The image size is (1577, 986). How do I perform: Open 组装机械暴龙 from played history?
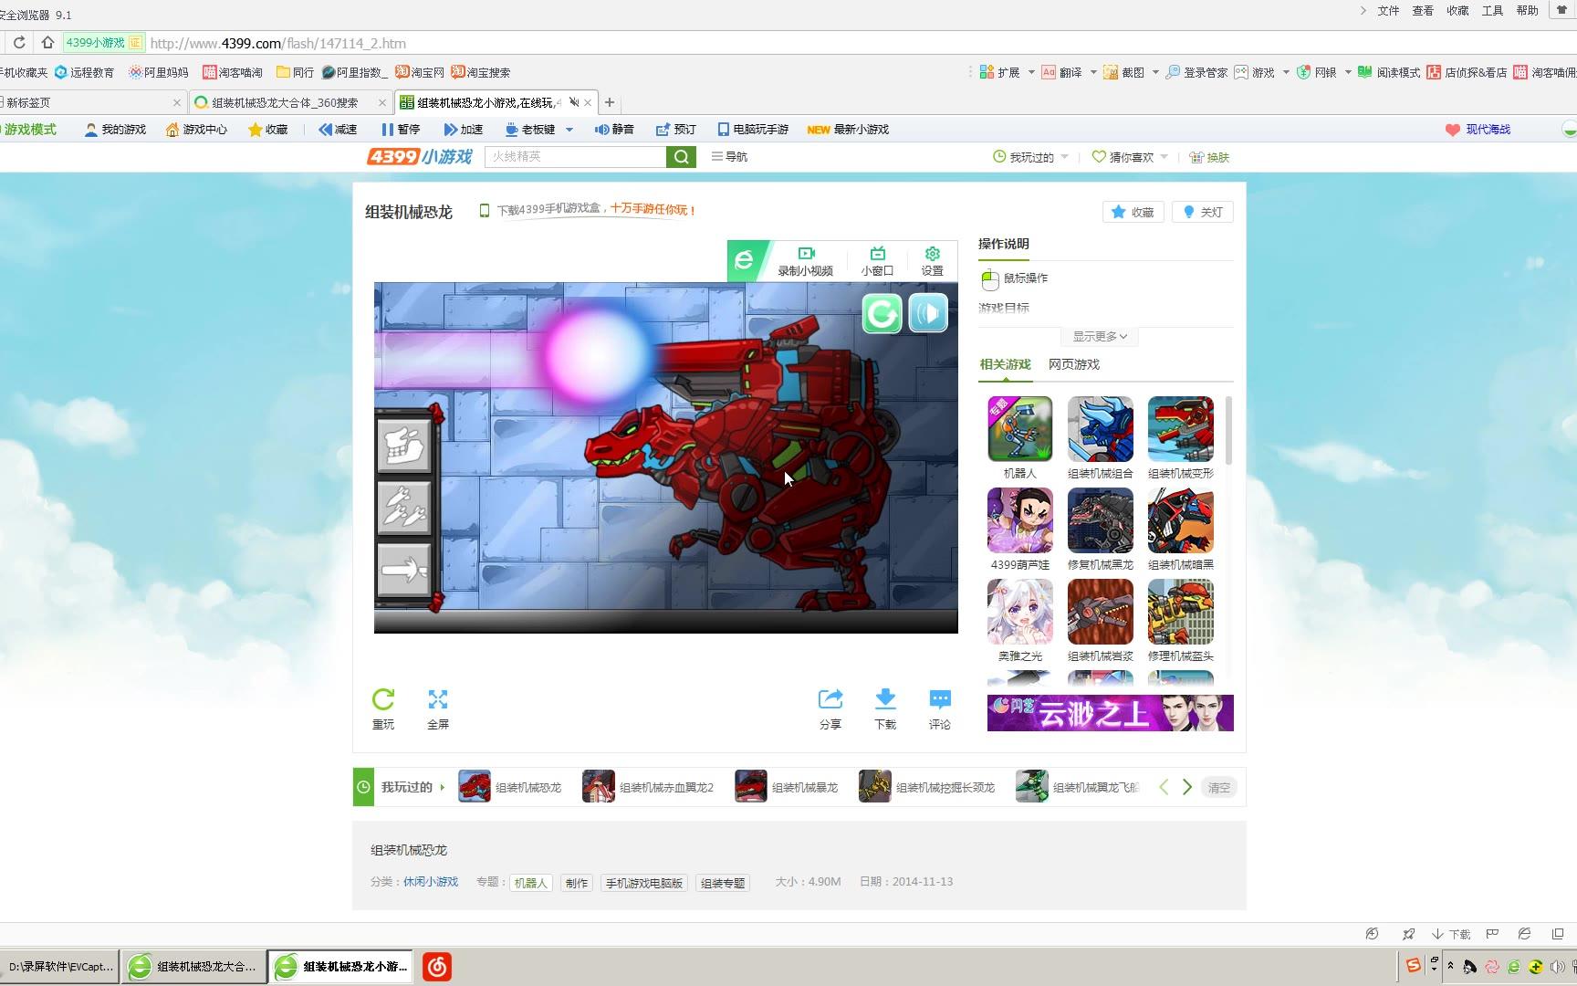pos(787,787)
